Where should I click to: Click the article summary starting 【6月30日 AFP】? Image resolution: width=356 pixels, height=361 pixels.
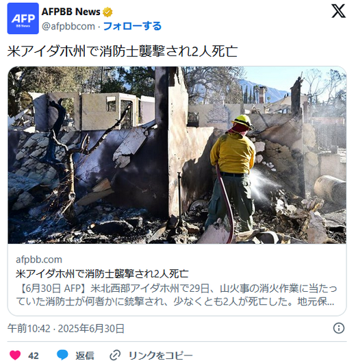pos(177,295)
